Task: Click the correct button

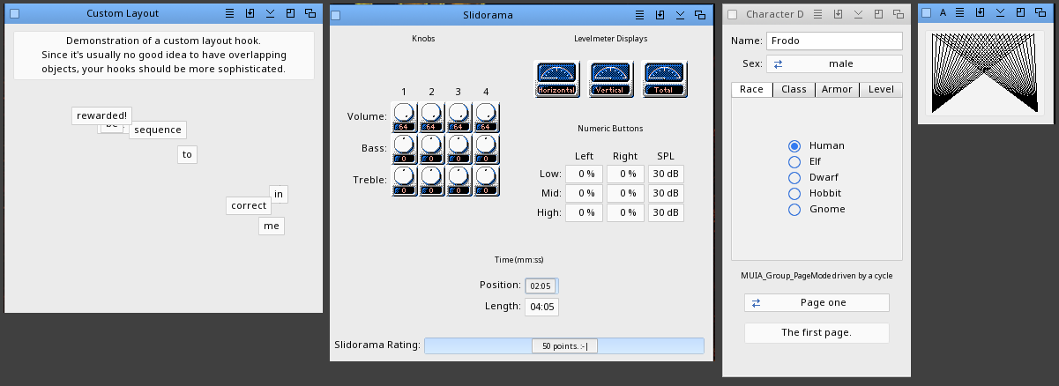Action: tap(249, 205)
